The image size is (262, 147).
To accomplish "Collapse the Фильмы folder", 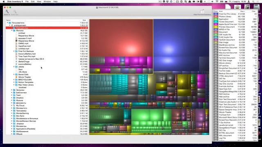I will [x=12, y=31].
